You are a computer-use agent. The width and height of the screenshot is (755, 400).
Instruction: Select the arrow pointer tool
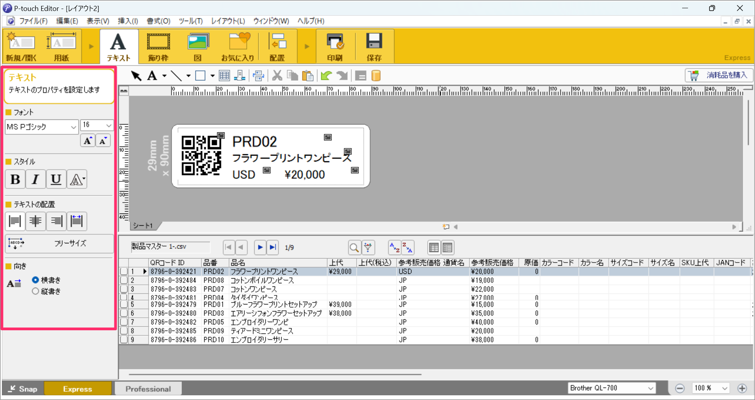click(x=136, y=75)
